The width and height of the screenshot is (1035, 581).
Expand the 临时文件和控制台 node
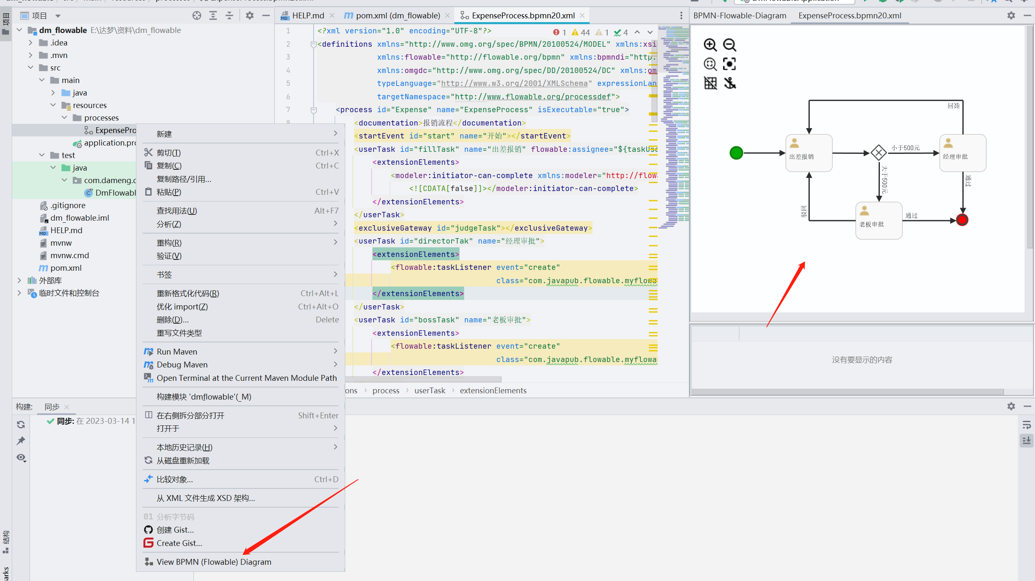point(19,293)
